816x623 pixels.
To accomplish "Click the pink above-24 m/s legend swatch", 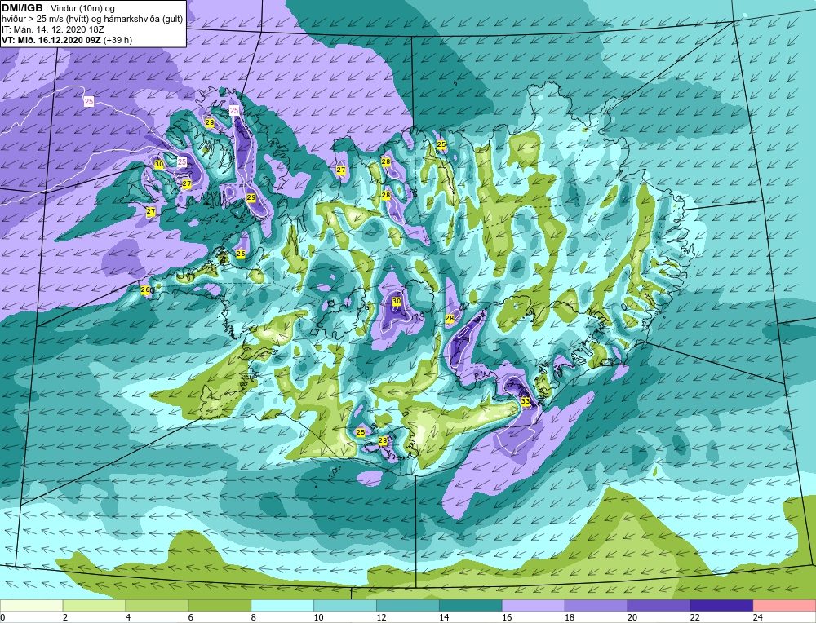I will pyautogui.click(x=784, y=606).
